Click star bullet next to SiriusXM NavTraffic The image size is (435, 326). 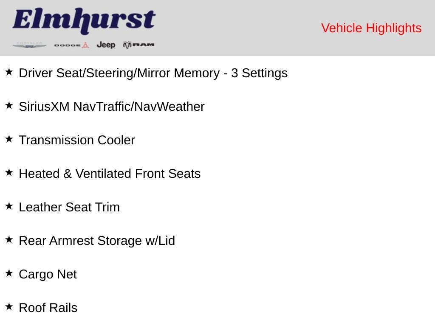[x=9, y=106]
